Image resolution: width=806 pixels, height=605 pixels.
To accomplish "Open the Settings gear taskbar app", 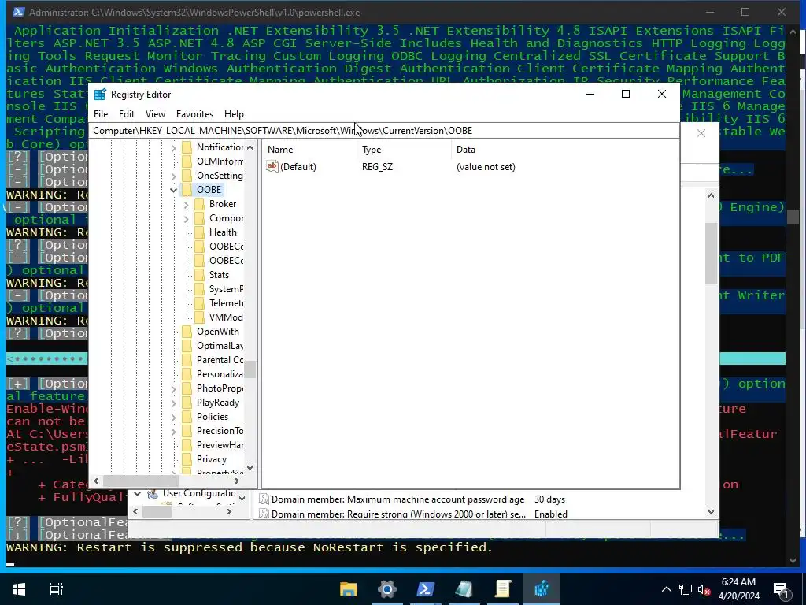I will 387,589.
